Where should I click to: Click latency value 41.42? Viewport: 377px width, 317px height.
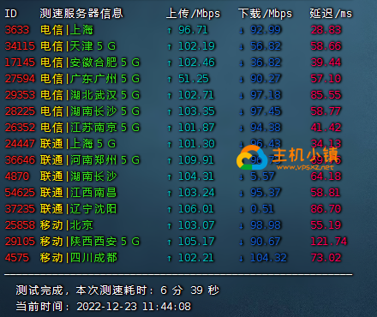point(326,128)
